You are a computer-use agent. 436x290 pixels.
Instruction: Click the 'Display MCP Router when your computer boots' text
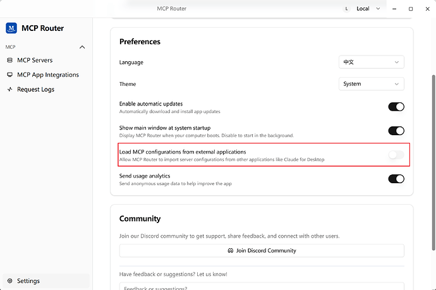pos(207,135)
